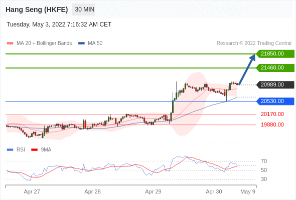Click the red 19880.00 support label
Image resolution: width=296 pixels, height=200 pixels.
click(x=272, y=124)
